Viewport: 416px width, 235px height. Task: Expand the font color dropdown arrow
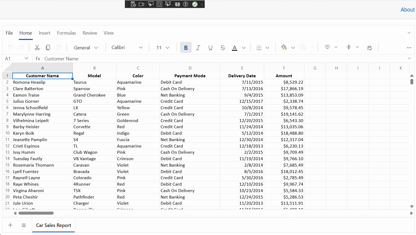pos(244,47)
